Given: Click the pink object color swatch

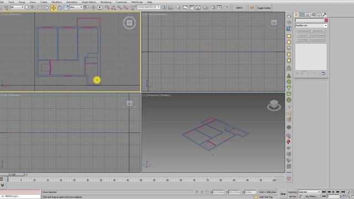Looking at the screenshot, I should (x=326, y=20).
